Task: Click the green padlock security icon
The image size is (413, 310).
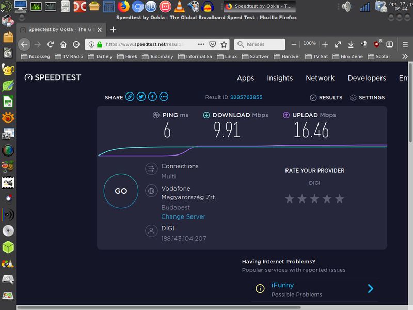Action: pos(100,44)
